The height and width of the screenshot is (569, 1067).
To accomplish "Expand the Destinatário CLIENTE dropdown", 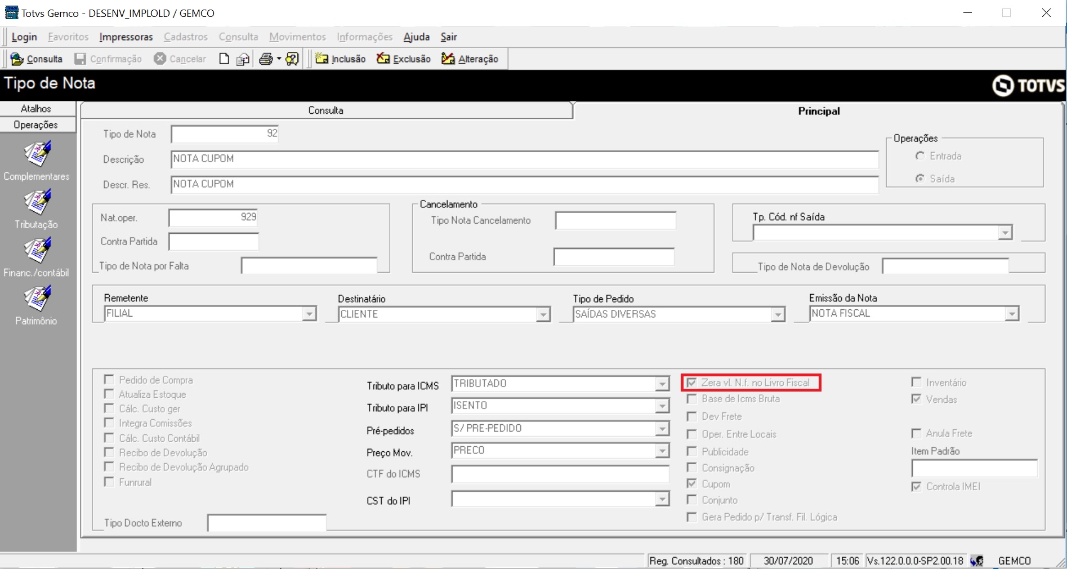I will tap(543, 314).
